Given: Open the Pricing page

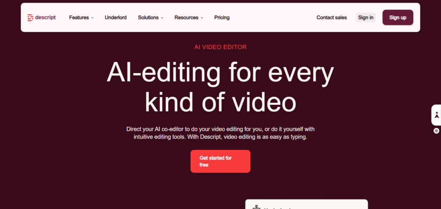Looking at the screenshot, I should [x=222, y=17].
